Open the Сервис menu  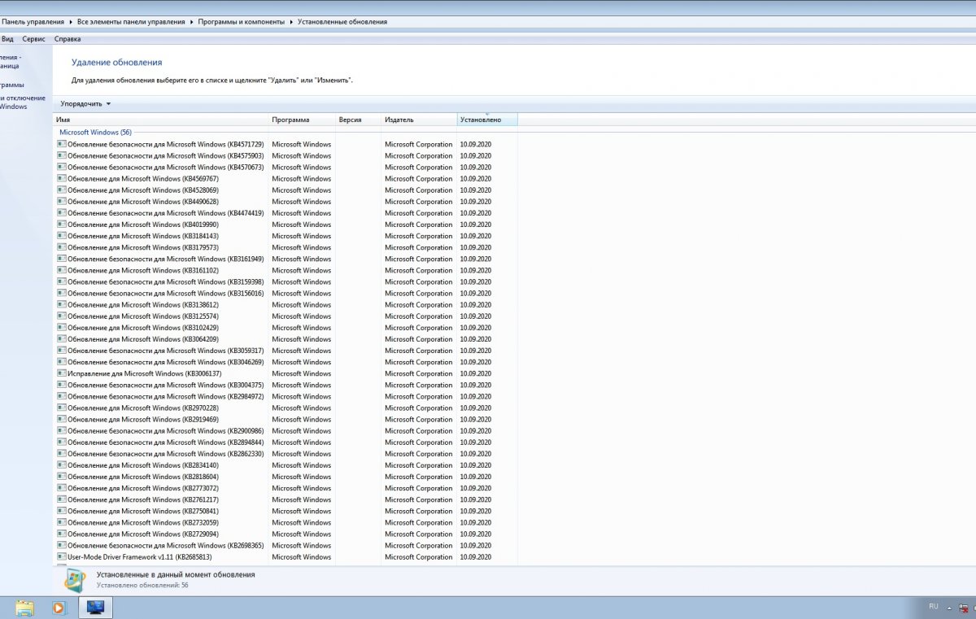(34, 38)
